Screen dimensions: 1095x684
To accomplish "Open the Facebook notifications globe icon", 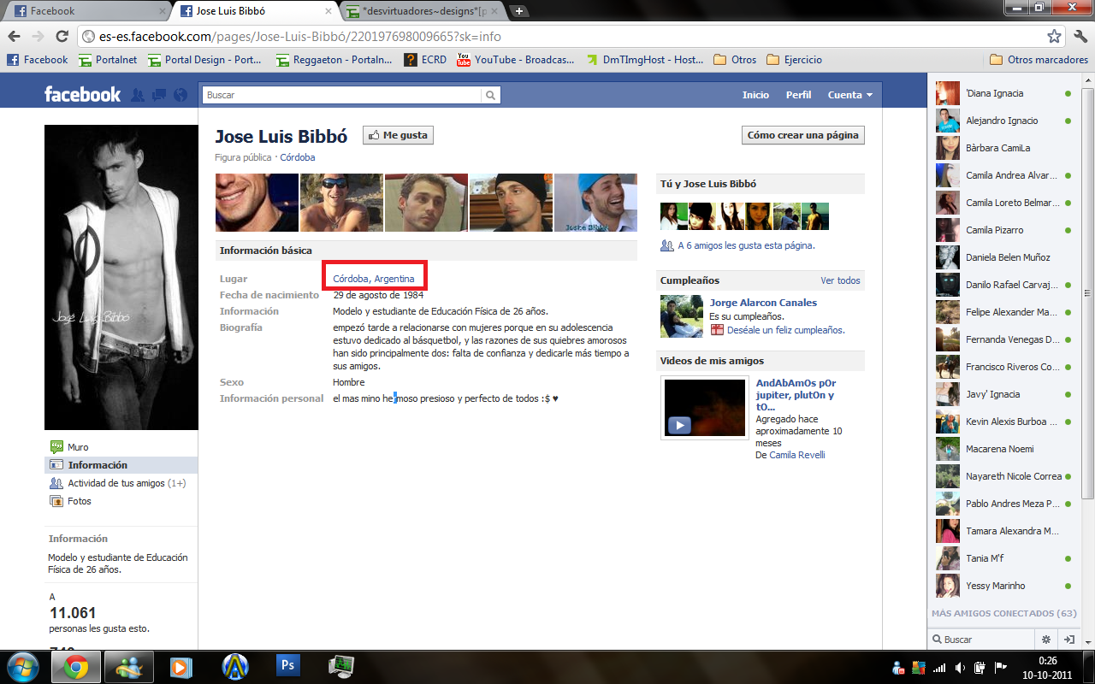I will click(180, 95).
